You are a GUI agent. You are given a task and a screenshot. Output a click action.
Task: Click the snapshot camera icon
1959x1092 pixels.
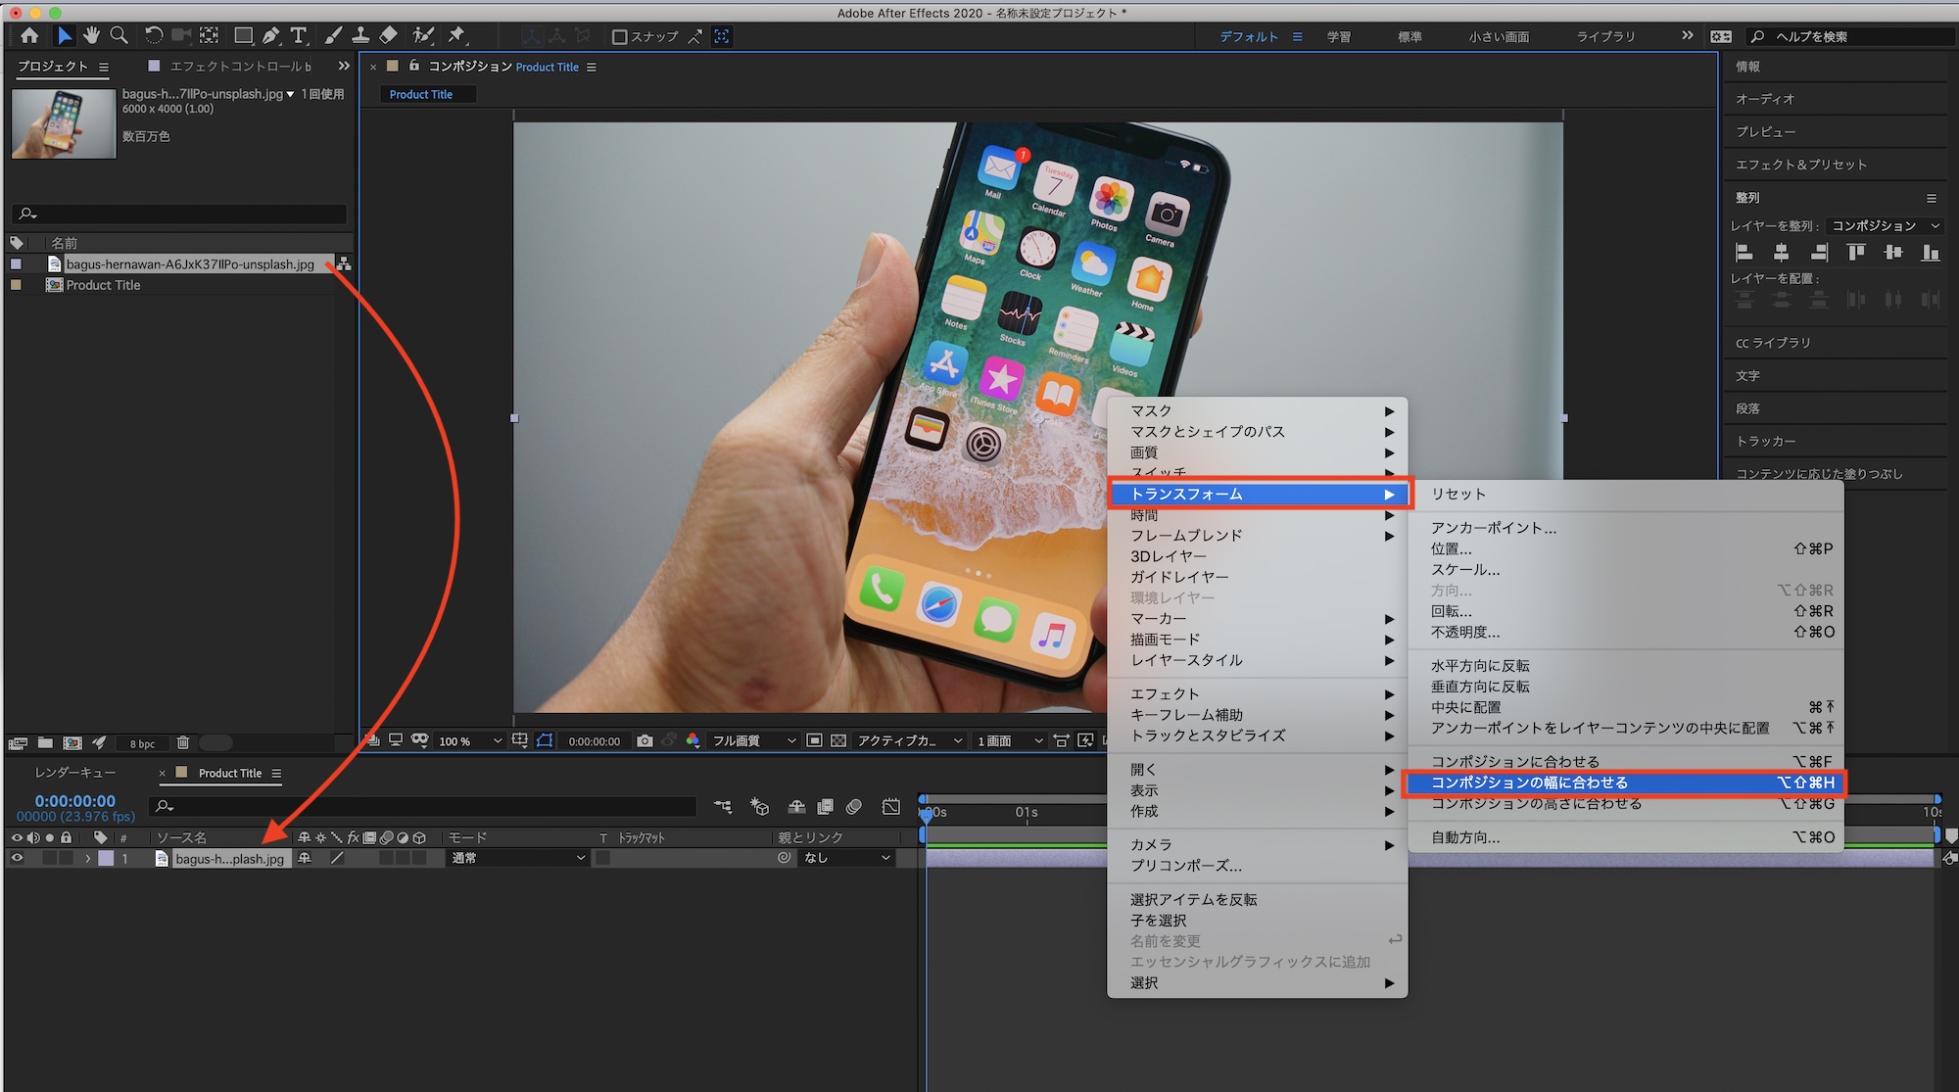coord(645,741)
